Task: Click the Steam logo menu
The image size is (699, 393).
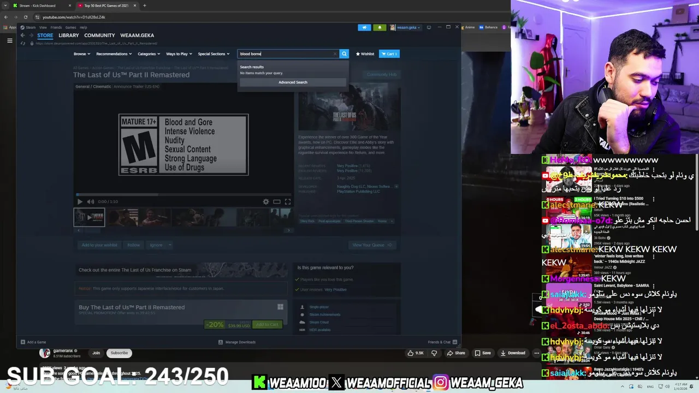Action: 28,27
